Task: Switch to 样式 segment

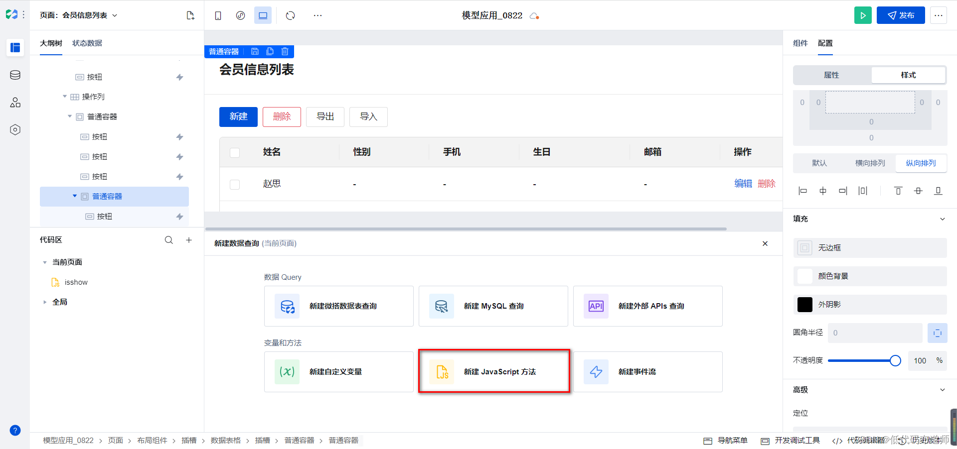Action: 908,75
